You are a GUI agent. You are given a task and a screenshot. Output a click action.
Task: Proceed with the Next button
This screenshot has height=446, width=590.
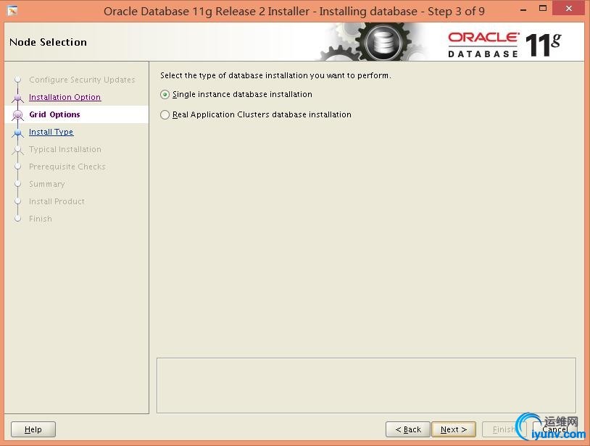(454, 429)
